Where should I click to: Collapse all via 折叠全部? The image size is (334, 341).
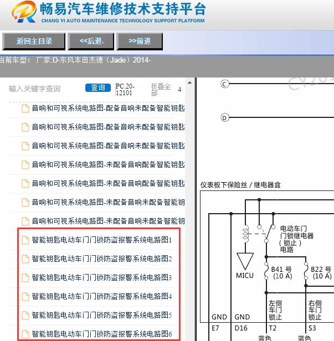pyautogui.click(x=161, y=89)
